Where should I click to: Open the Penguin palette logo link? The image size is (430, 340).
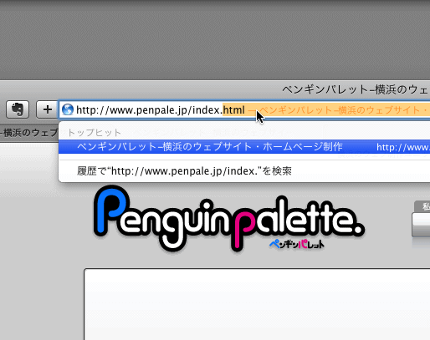[x=229, y=219]
